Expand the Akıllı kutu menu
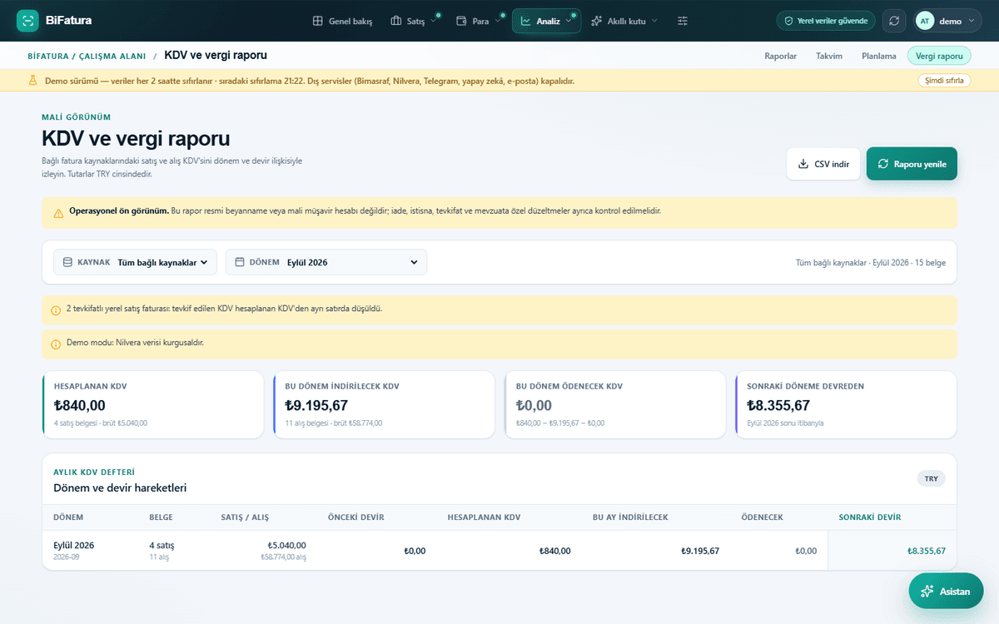This screenshot has height=624, width=999. [624, 21]
